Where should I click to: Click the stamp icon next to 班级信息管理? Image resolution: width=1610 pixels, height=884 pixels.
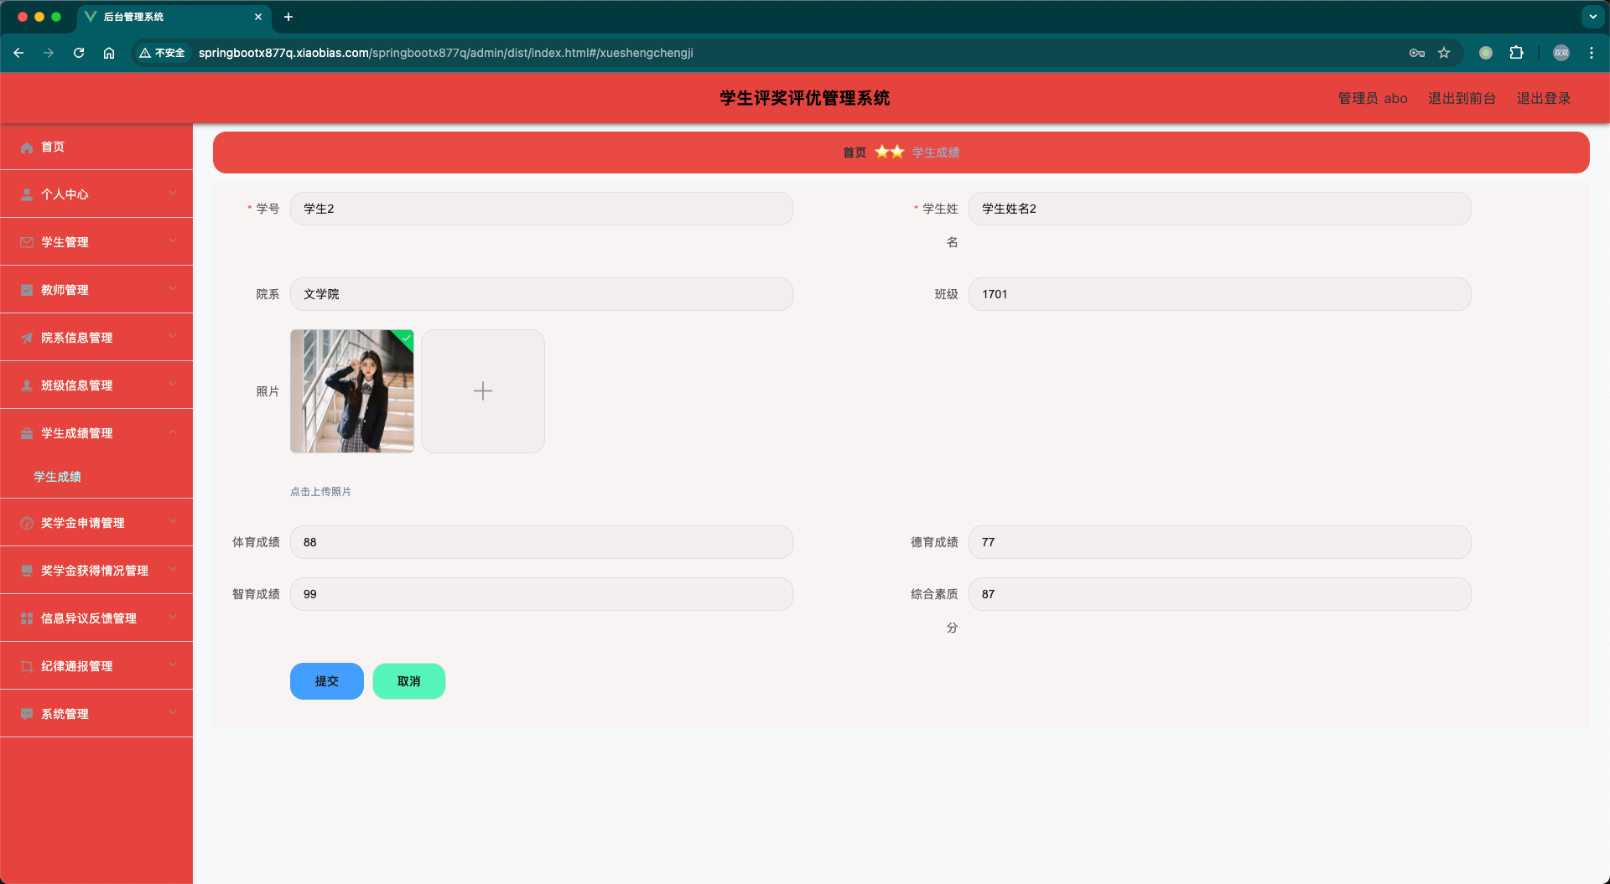pyautogui.click(x=27, y=385)
